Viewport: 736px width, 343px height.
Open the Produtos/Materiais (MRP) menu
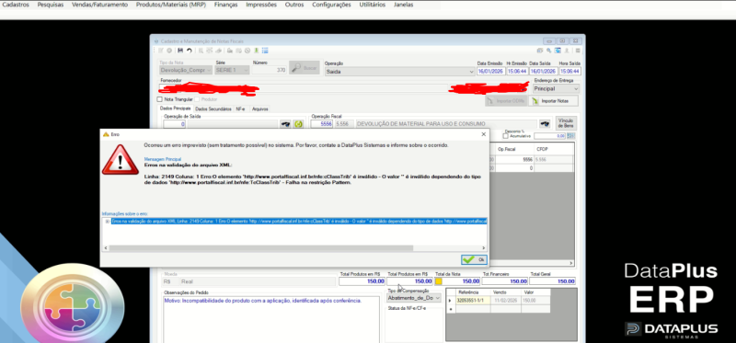coord(171,5)
